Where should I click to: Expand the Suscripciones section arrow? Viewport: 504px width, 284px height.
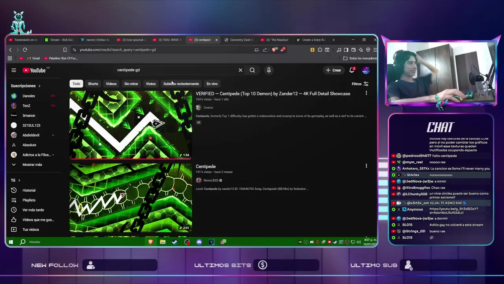[39, 86]
